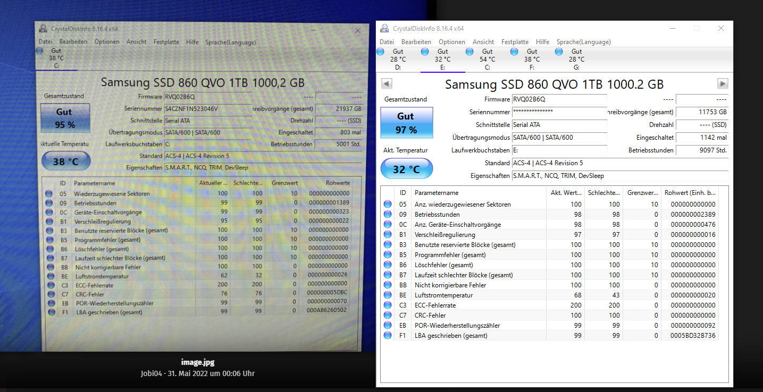Open Sprache(Language) menu in right window

coord(583,42)
